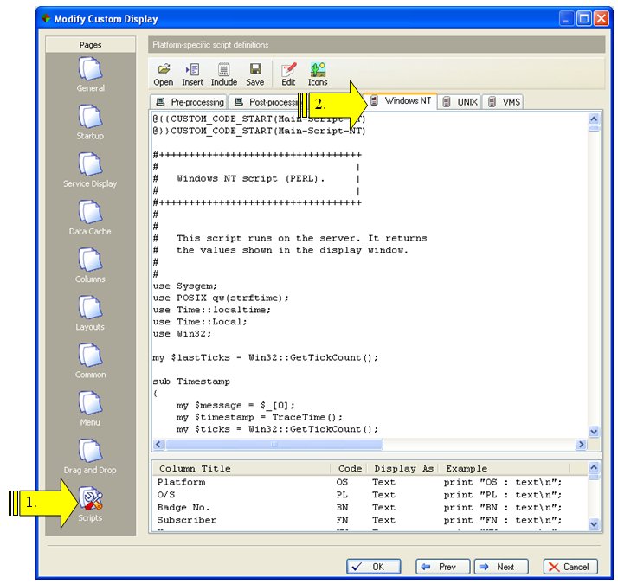
Task: Select the Startup page icon
Action: (x=90, y=121)
